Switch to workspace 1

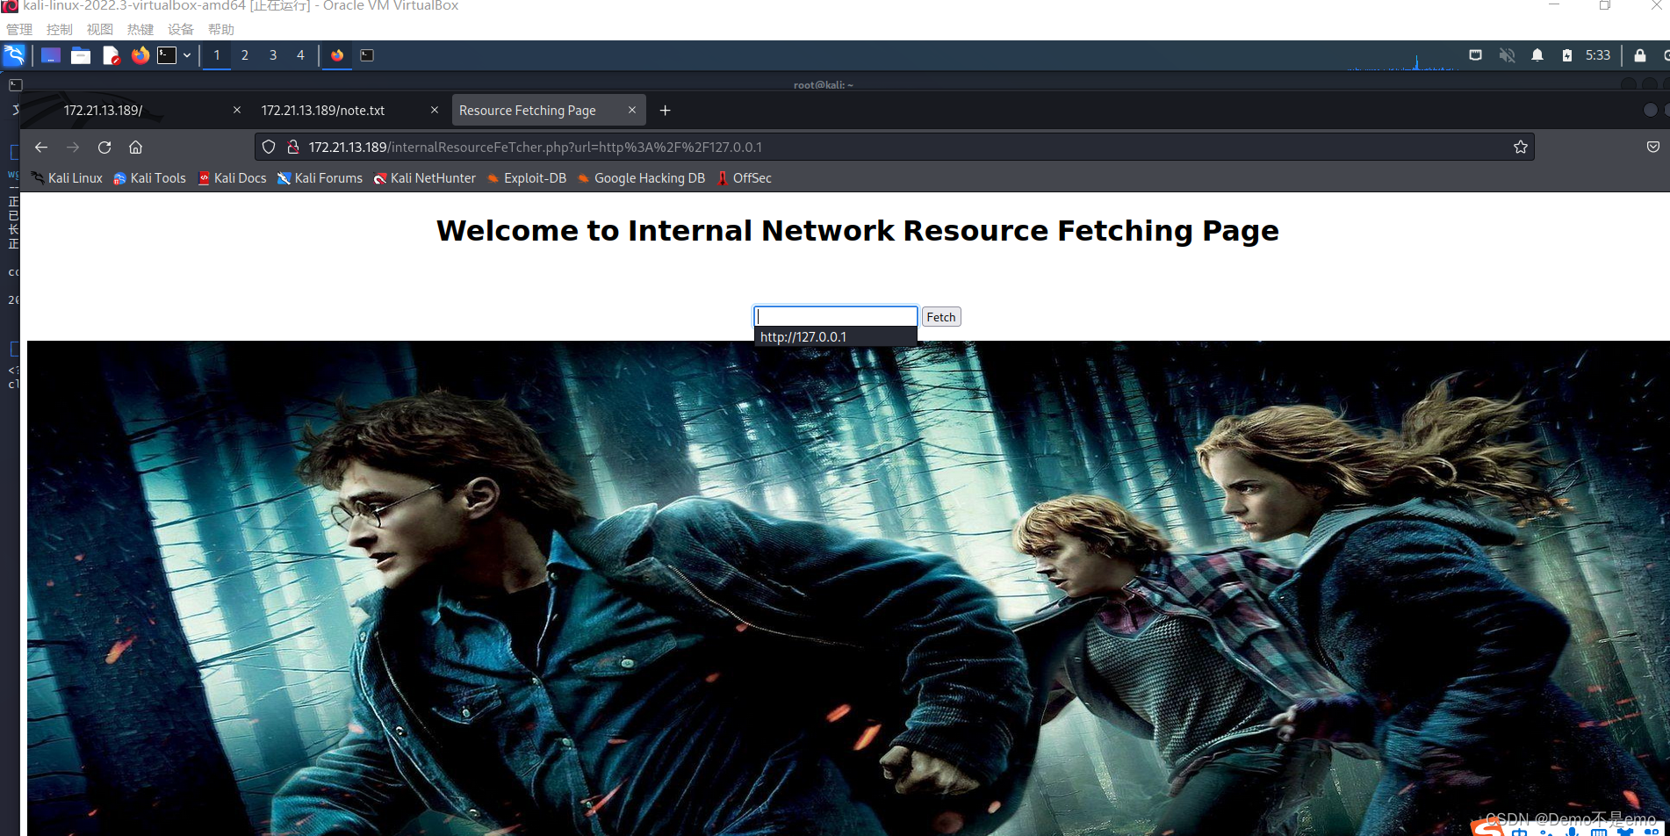tap(217, 55)
